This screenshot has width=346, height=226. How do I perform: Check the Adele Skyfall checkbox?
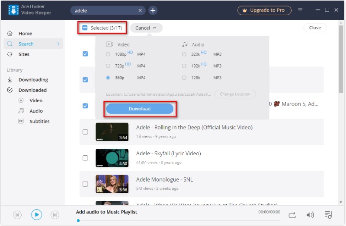[x=85, y=158]
